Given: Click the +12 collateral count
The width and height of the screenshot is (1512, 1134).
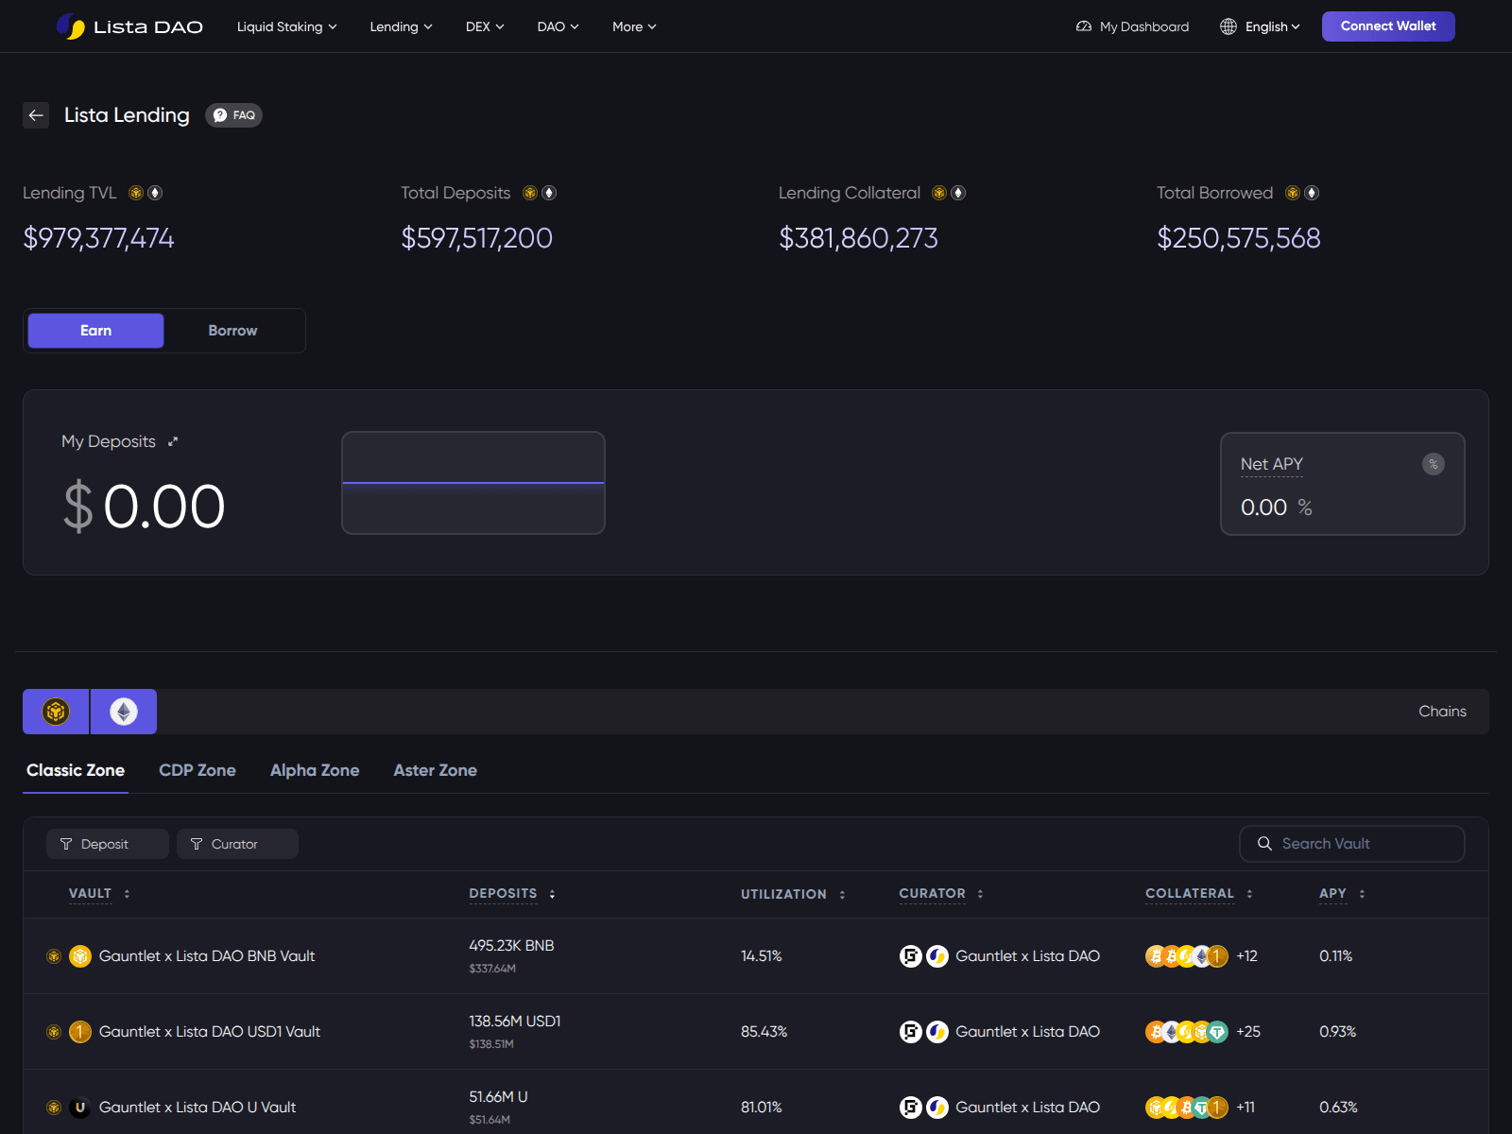Looking at the screenshot, I should [x=1246, y=956].
